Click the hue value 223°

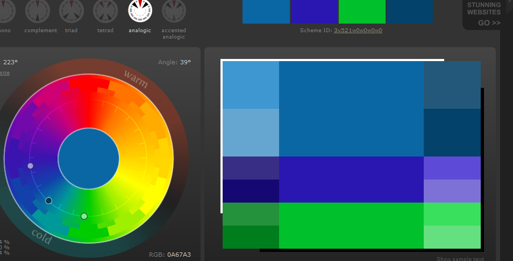(10, 62)
